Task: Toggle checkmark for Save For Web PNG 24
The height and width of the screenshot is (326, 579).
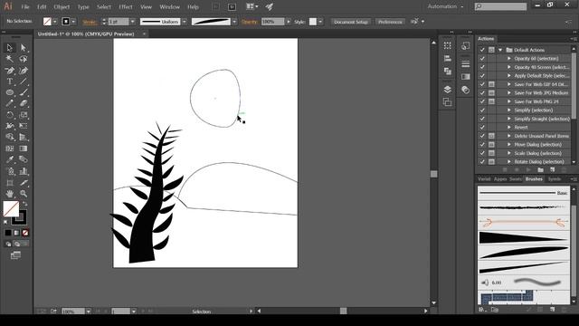Action: click(482, 101)
